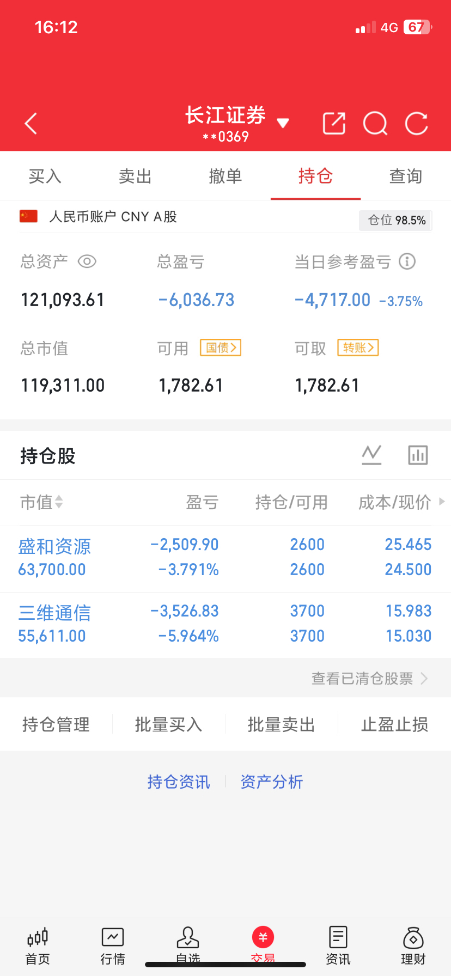Viewport: 451px width, 976px height.
Task: Open the 三维通信 holding row
Action: pos(225,625)
